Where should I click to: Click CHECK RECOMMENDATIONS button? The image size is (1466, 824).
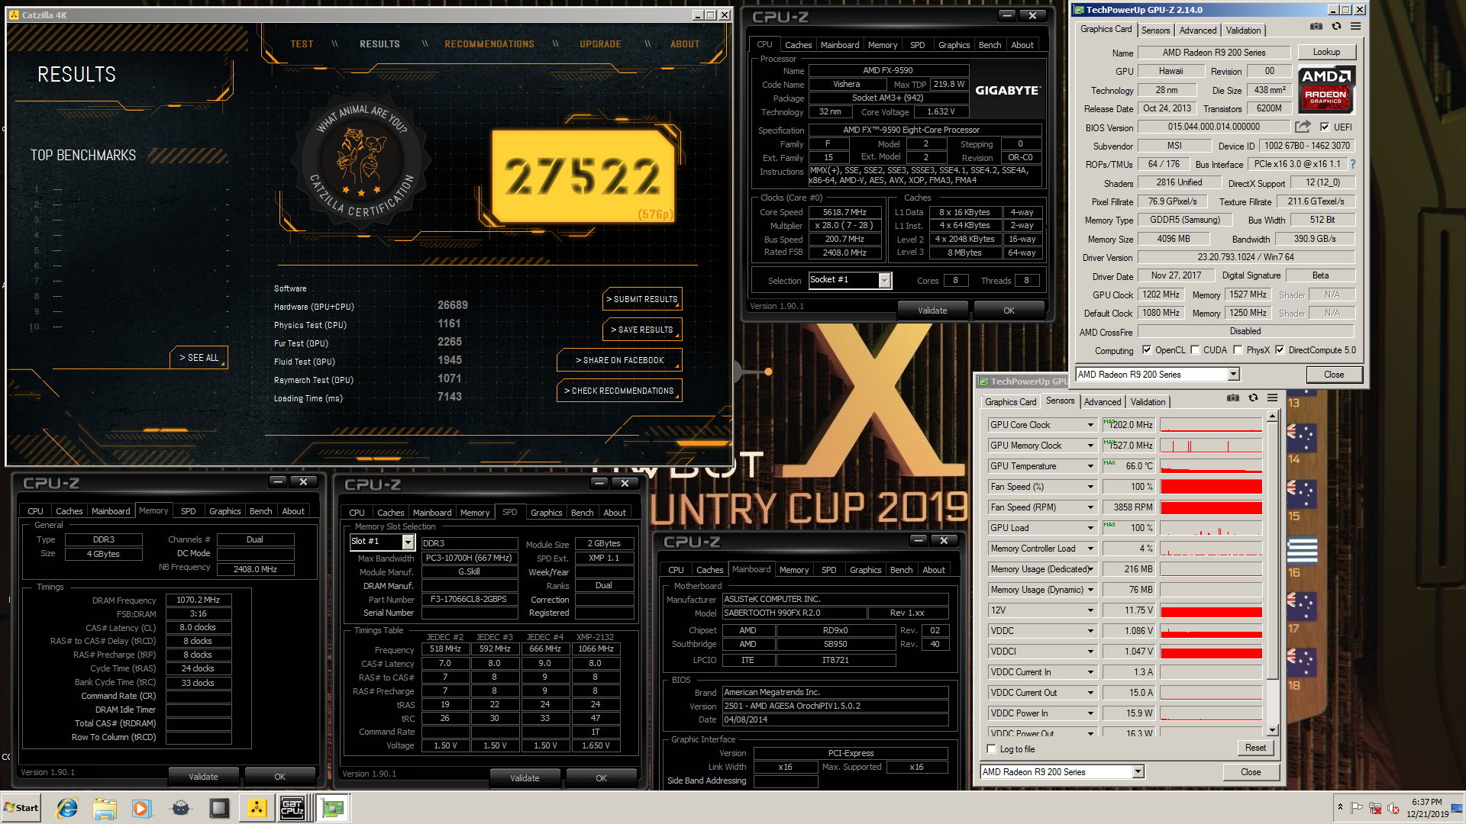619,391
